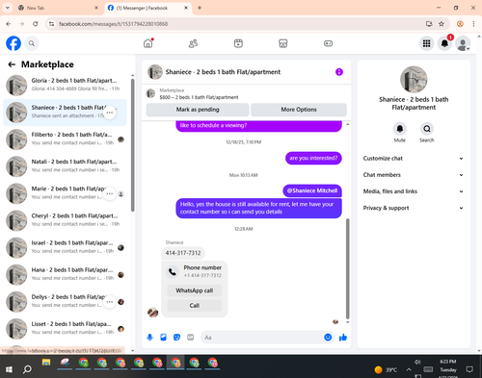The height and width of the screenshot is (378, 482).
Task: Open the Marketplace storefront icon
Action: (283, 43)
